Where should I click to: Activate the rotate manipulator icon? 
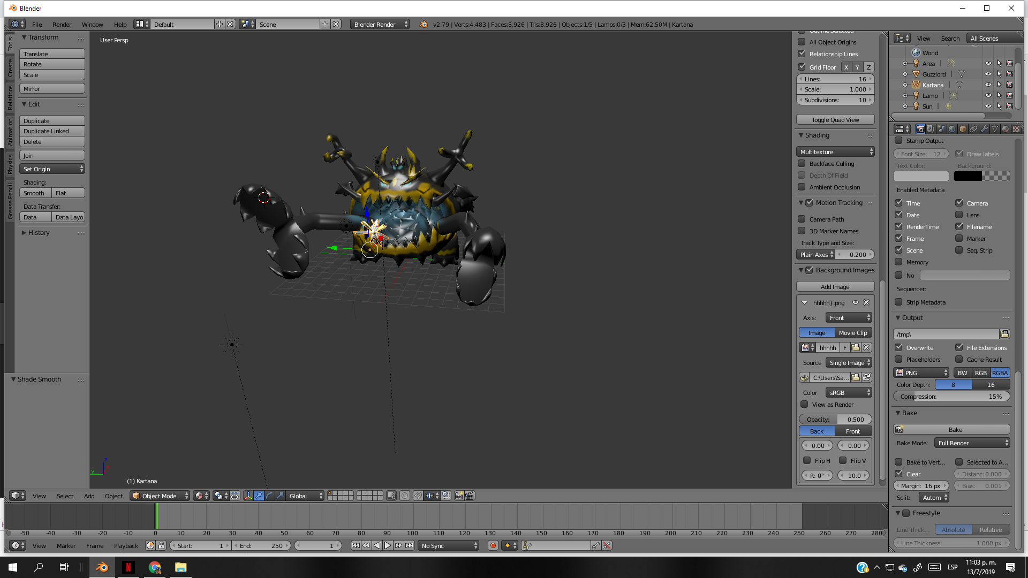click(x=269, y=496)
